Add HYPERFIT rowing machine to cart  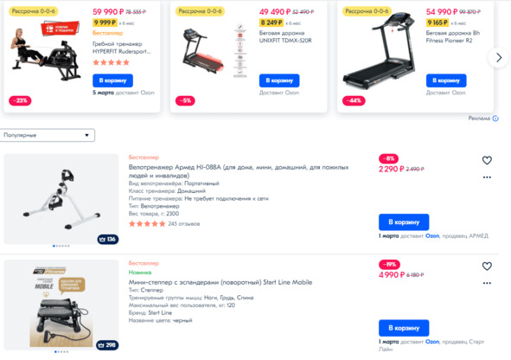pyautogui.click(x=112, y=80)
